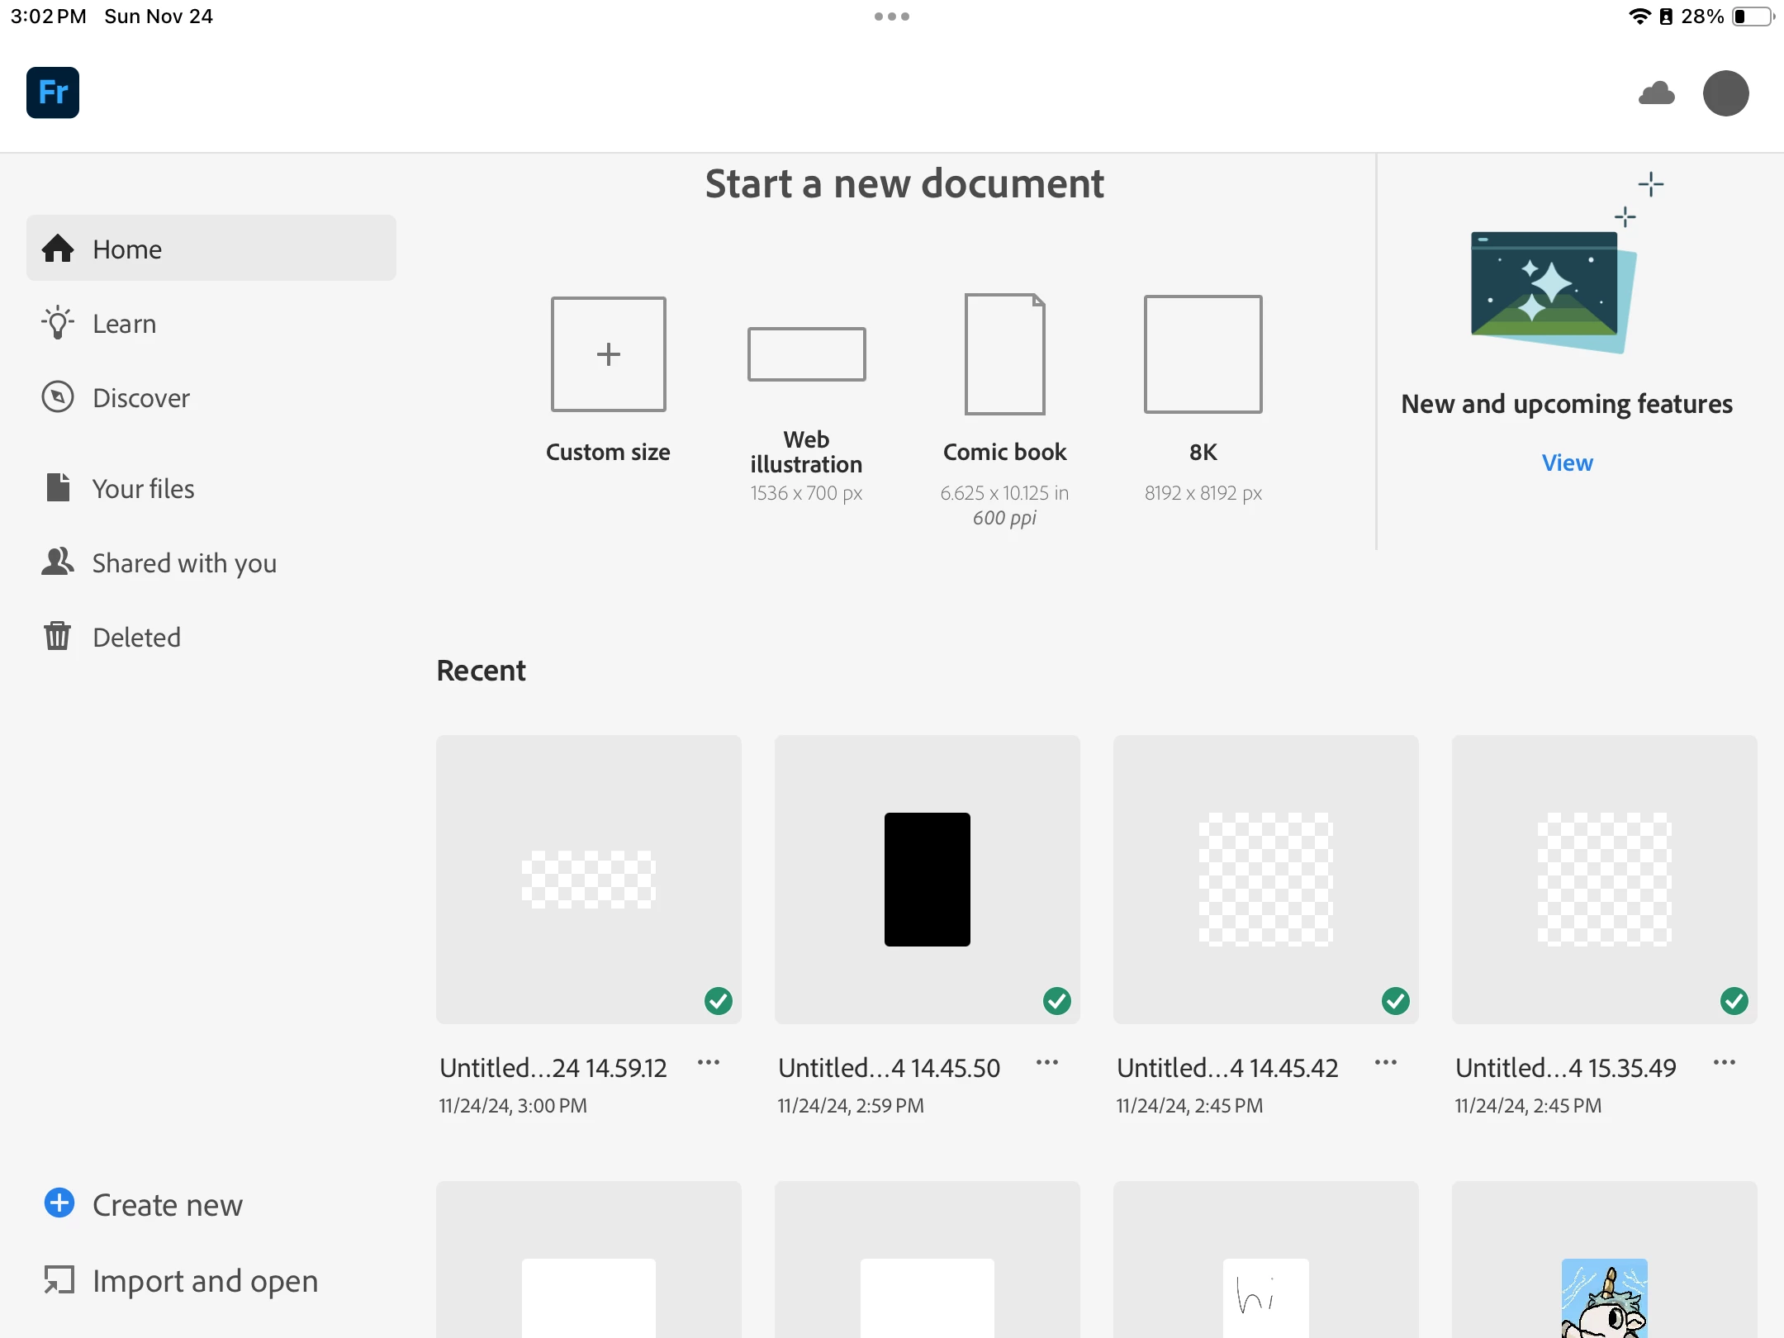Select the Web illustration preset
This screenshot has width=1784, height=1338.
click(x=806, y=354)
